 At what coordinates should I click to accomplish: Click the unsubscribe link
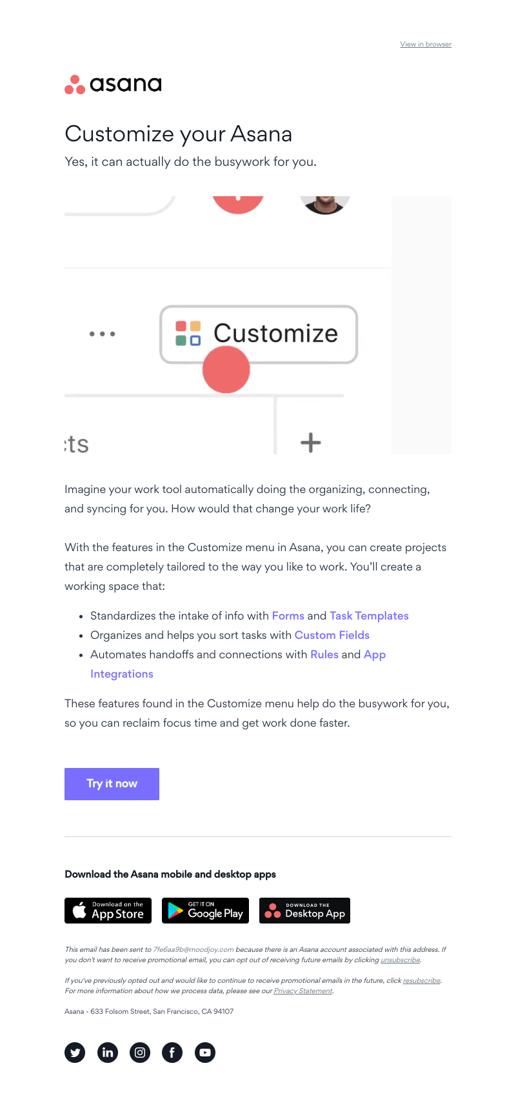[x=401, y=960]
